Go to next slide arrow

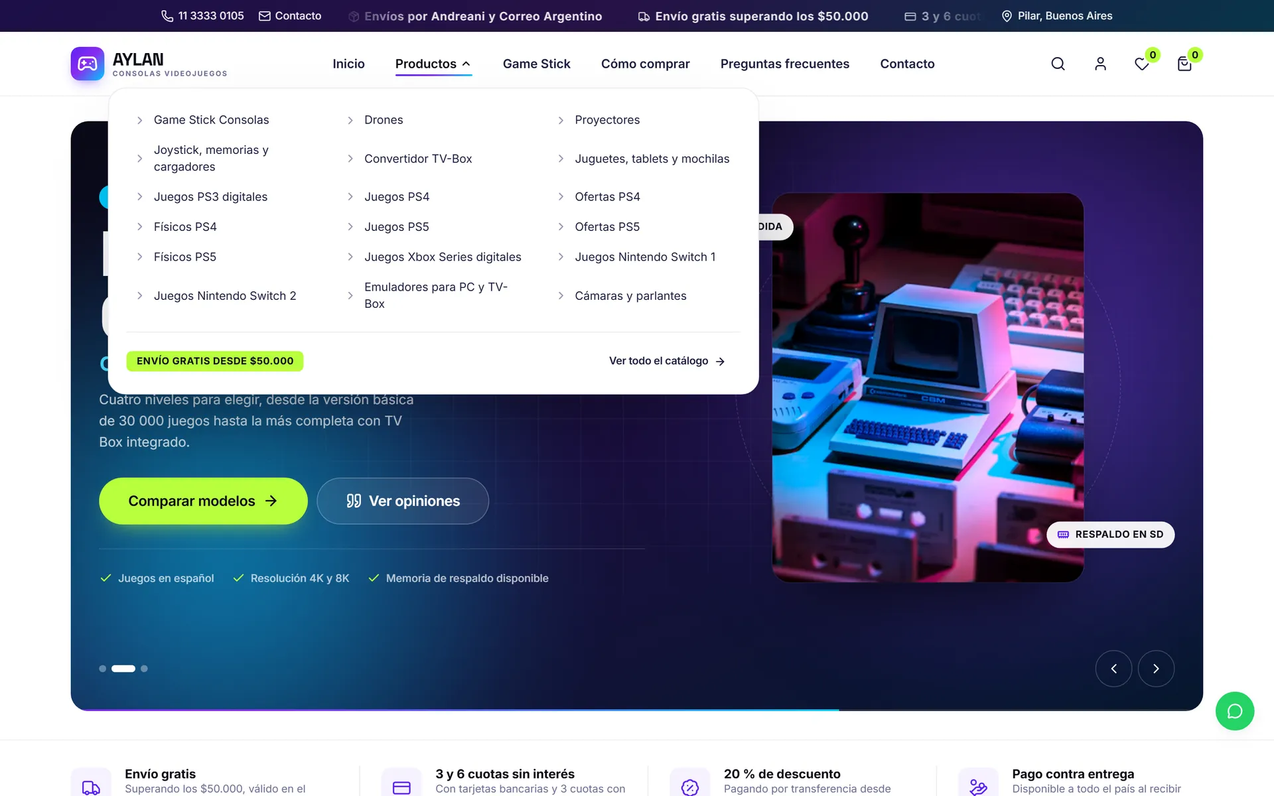1156,669
